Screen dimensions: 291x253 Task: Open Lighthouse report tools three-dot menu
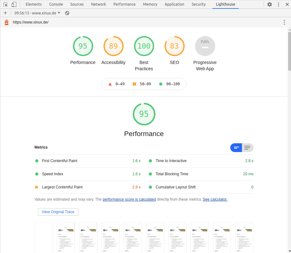[x=284, y=22]
